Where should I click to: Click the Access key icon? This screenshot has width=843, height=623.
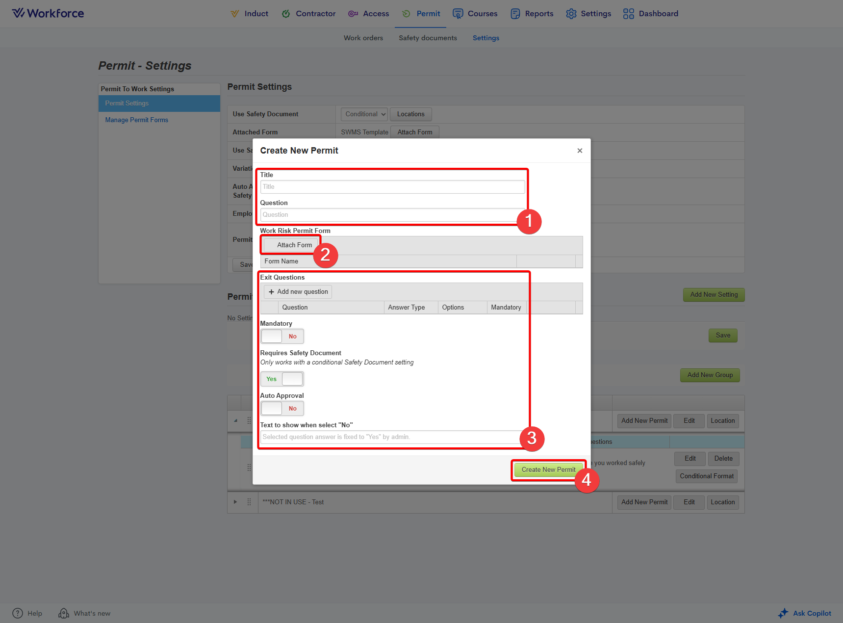(353, 14)
